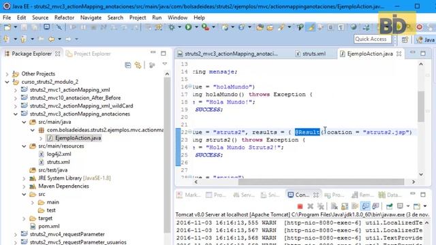The image size is (436, 245).
Task: Click the Run Last Tool external tools icon
Action: [x=205, y=27]
